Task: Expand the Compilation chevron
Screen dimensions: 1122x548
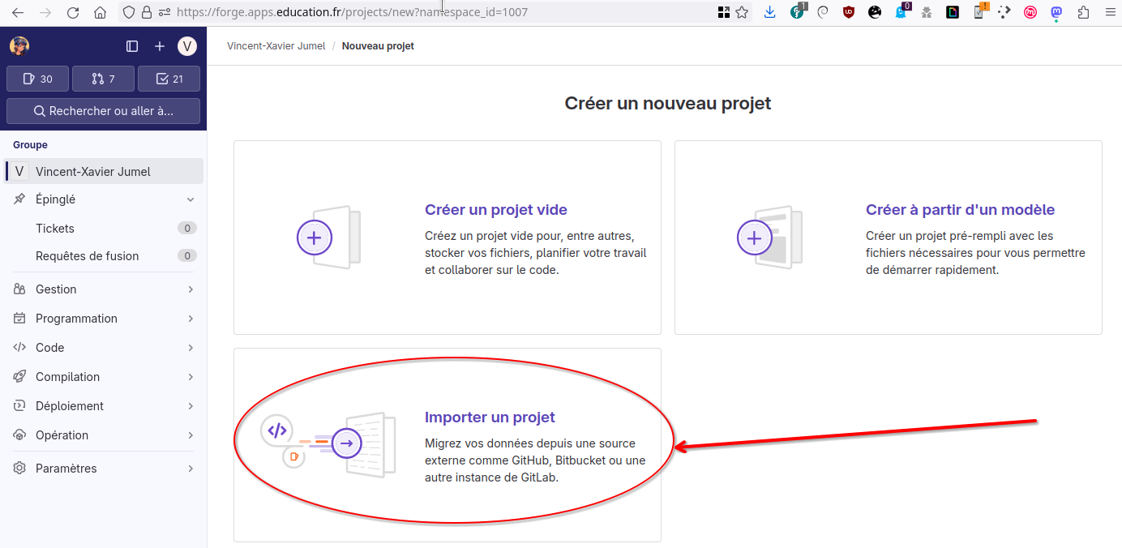Action: tap(191, 377)
